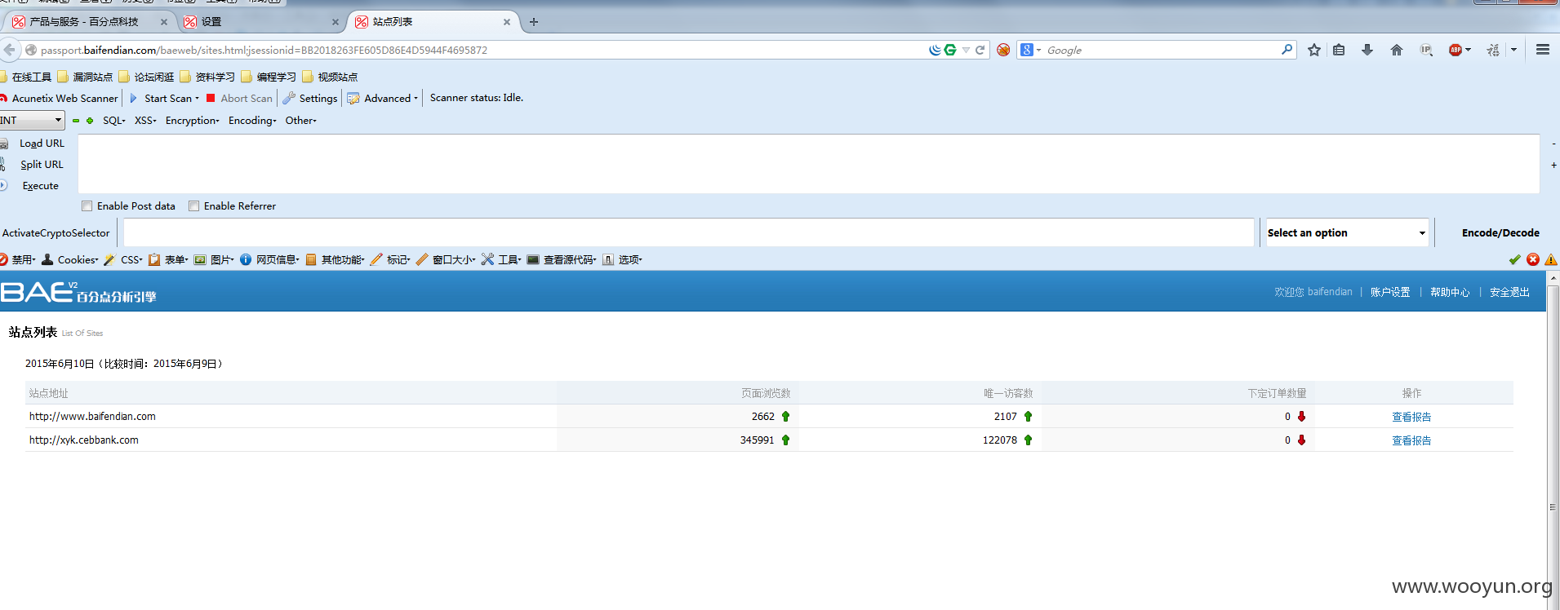The height and width of the screenshot is (610, 1560).
Task: Click the green G icon in address bar
Action: coord(950,50)
